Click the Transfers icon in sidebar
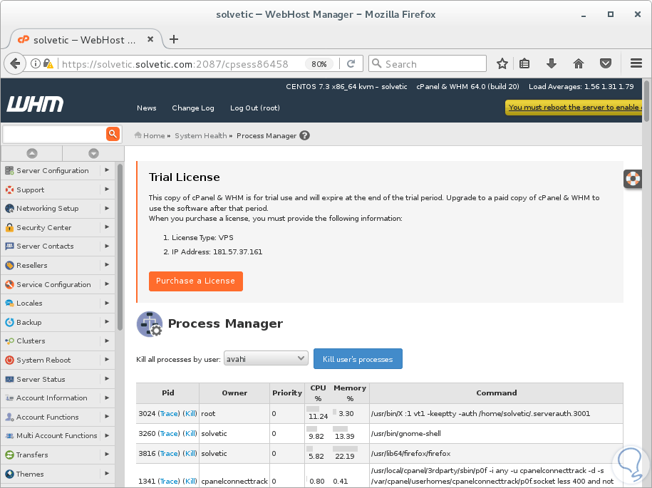Viewport: 652px width, 488px height. (9, 455)
